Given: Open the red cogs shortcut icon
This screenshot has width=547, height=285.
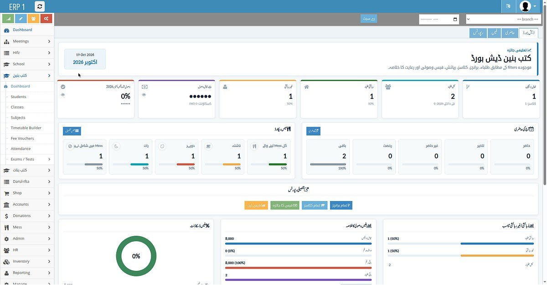Looking at the screenshot, I should click(46, 19).
